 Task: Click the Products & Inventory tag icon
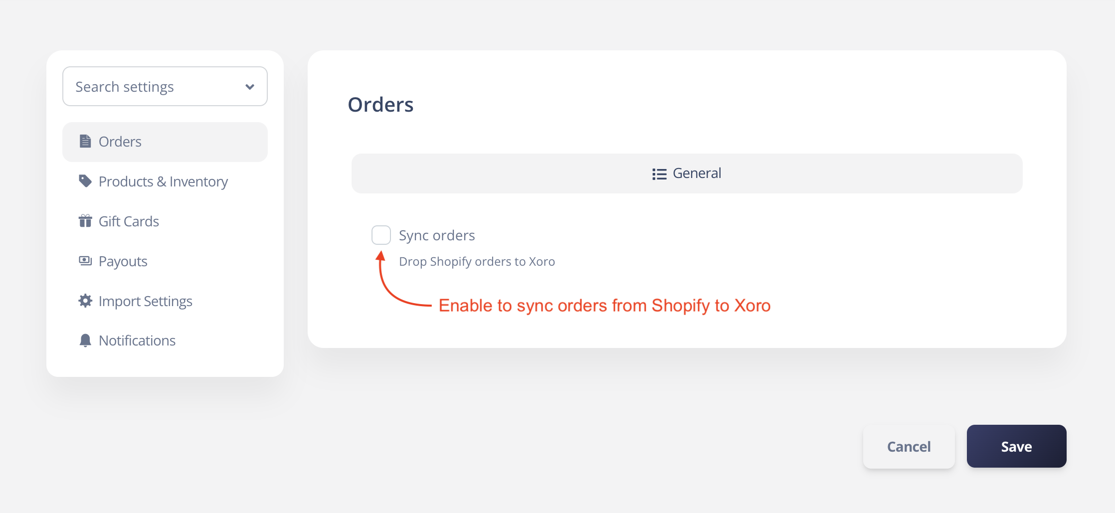click(x=85, y=181)
